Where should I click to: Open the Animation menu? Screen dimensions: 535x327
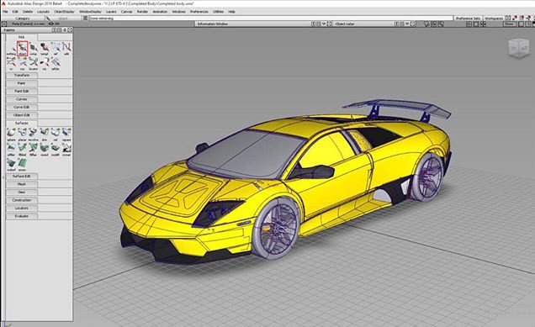(x=160, y=12)
